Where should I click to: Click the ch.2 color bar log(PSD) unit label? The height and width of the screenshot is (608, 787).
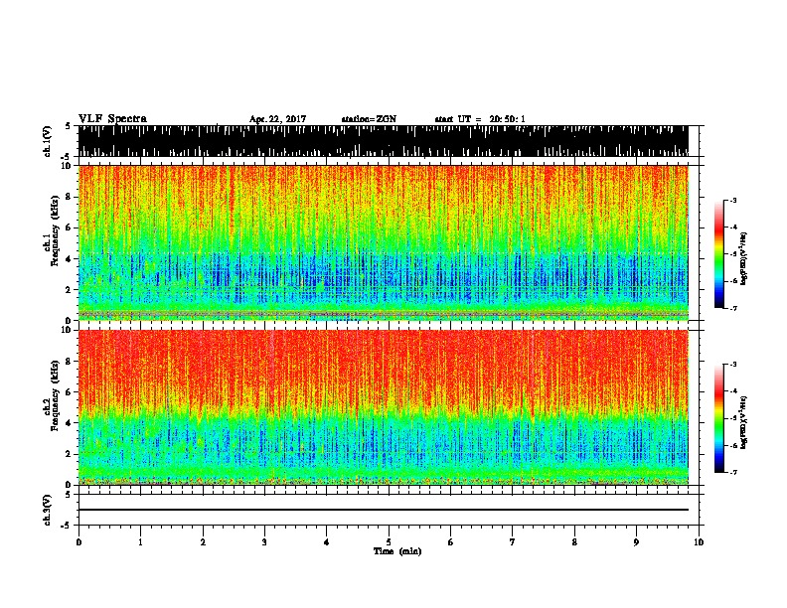point(744,422)
